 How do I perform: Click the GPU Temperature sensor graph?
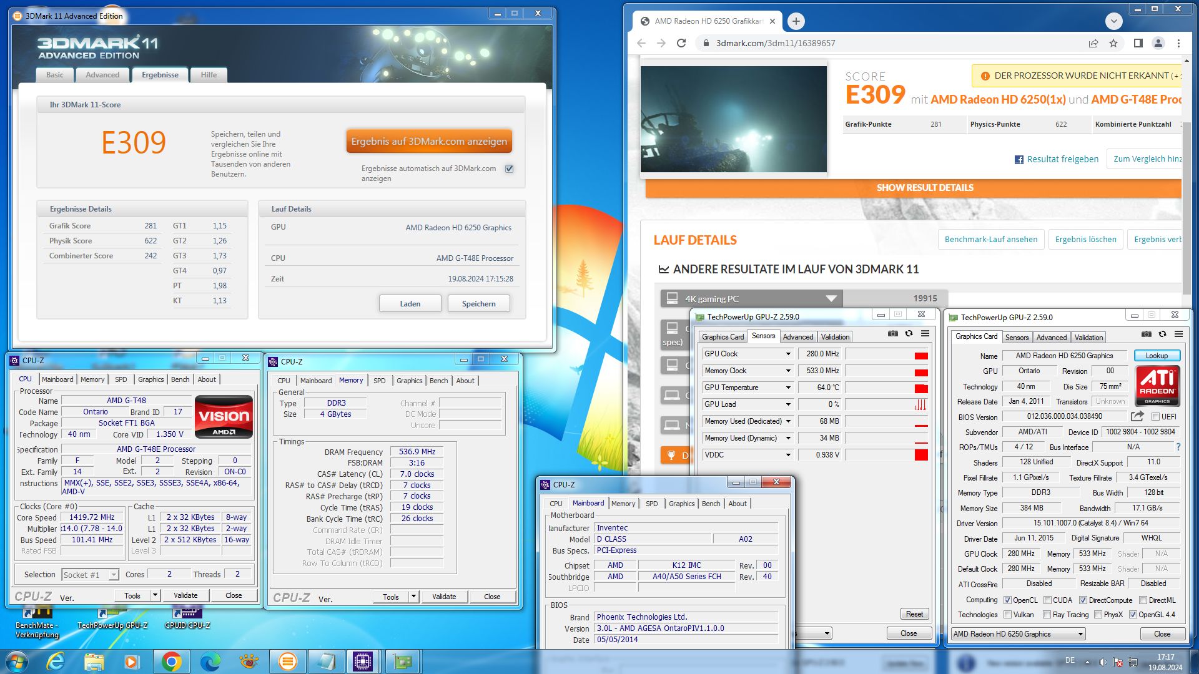[x=887, y=388]
